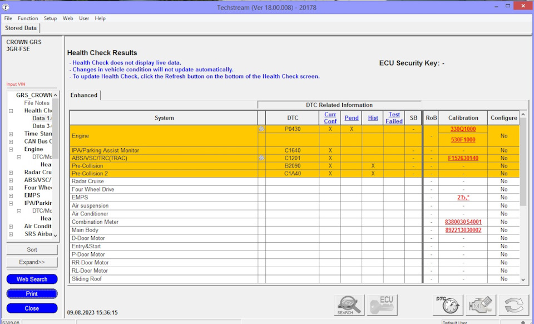Open DTC history clock icon
534x324 pixels.
tap(448, 305)
